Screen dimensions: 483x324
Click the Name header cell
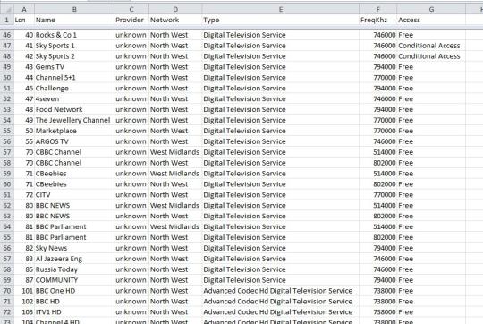[74, 20]
